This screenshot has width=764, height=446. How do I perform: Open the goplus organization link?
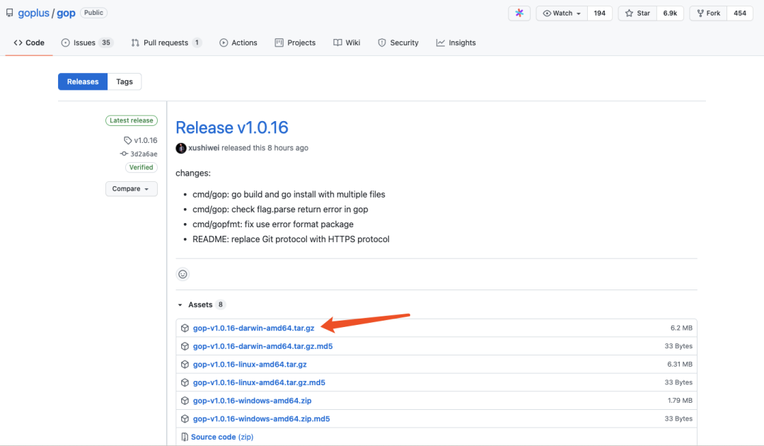coord(34,13)
